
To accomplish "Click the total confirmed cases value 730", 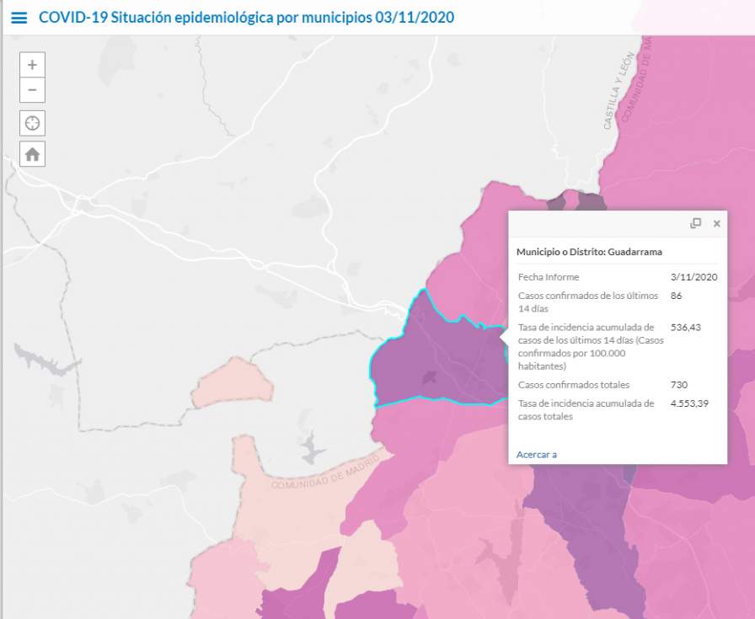I will (678, 385).
